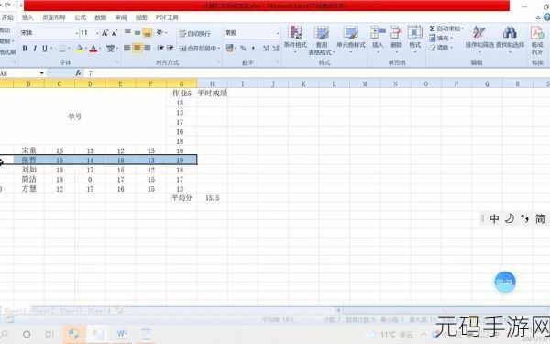
Task: Align cell text left
Action: click(127, 48)
